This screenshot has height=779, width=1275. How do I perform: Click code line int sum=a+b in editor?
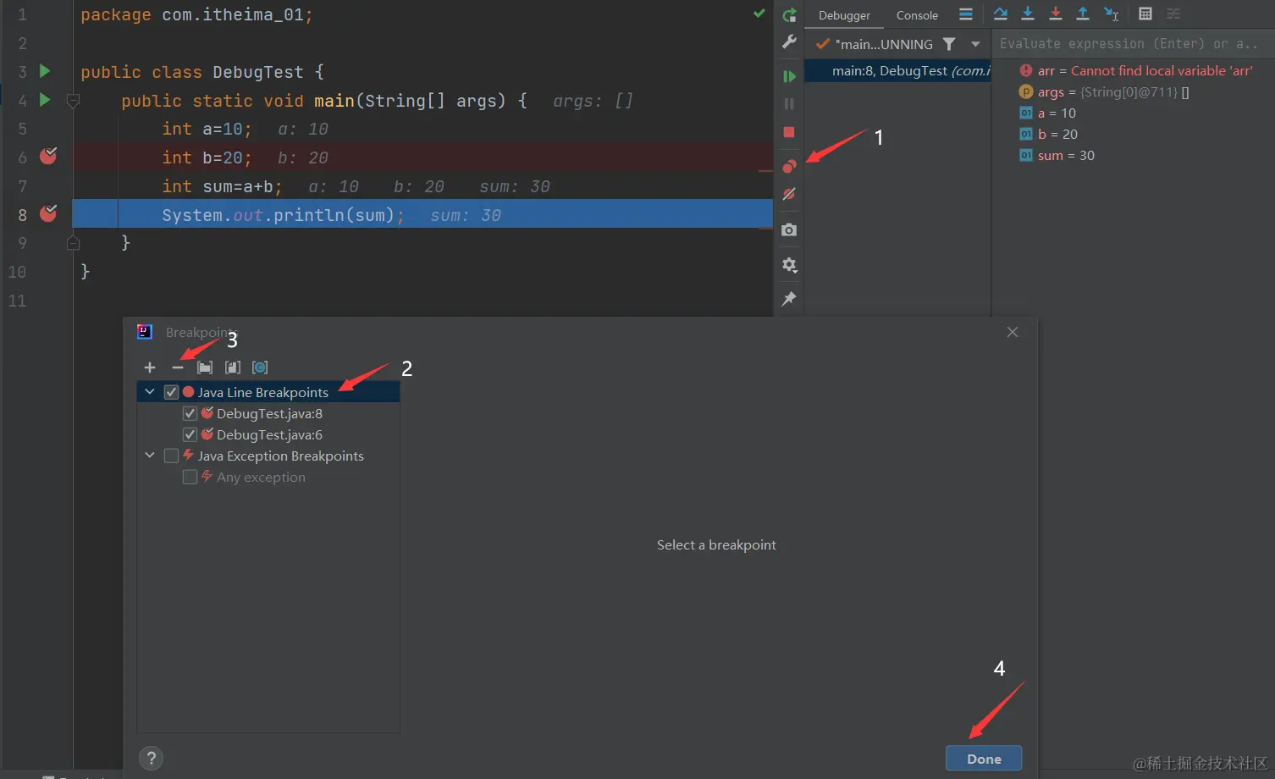222,186
